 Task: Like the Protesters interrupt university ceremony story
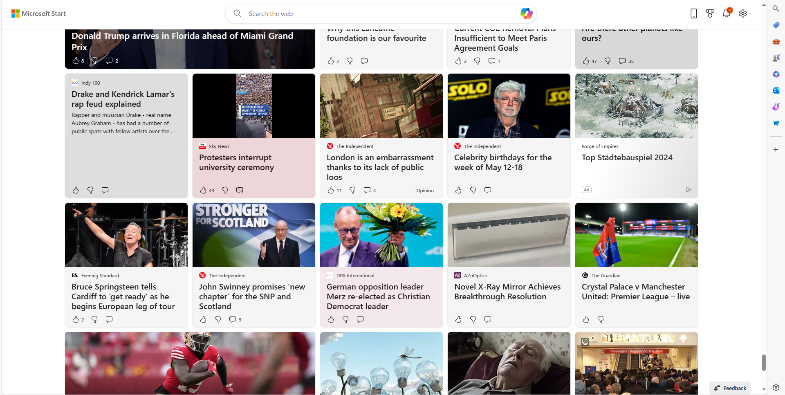pos(203,190)
